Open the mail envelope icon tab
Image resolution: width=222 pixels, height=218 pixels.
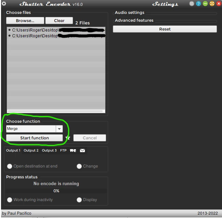click(82, 151)
